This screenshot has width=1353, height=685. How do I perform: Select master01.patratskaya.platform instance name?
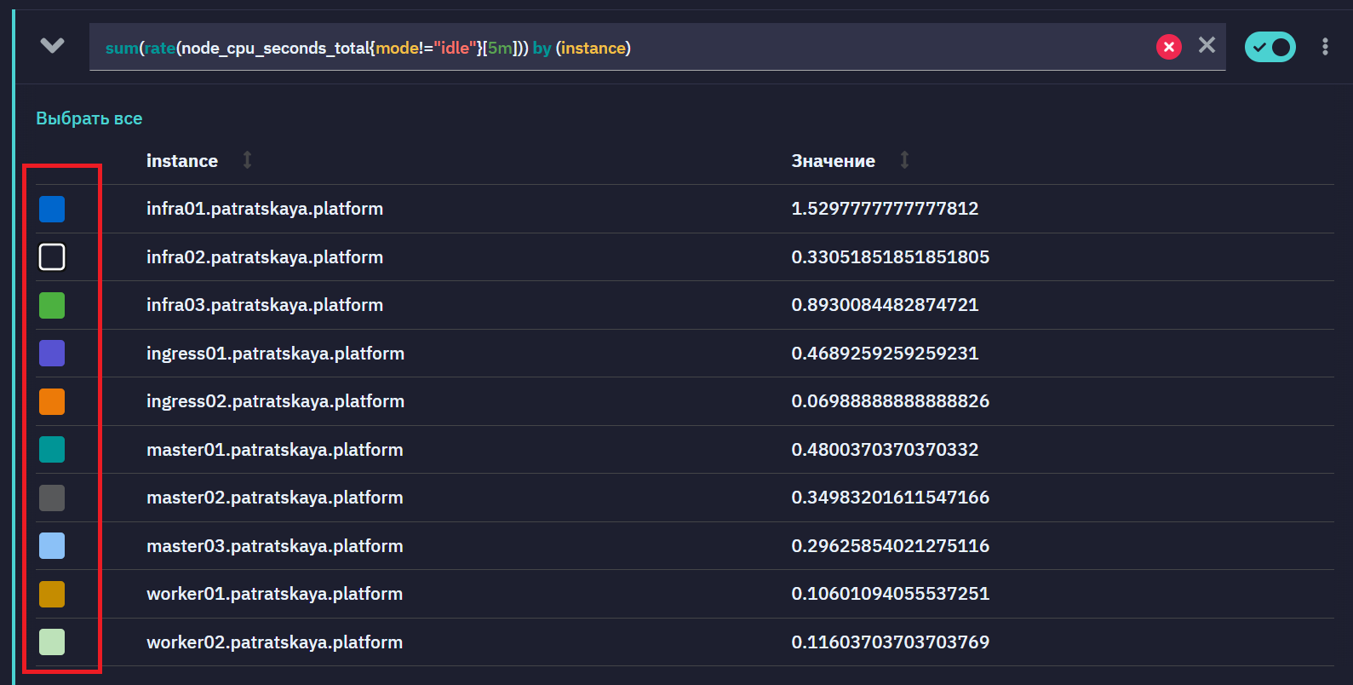pos(275,450)
